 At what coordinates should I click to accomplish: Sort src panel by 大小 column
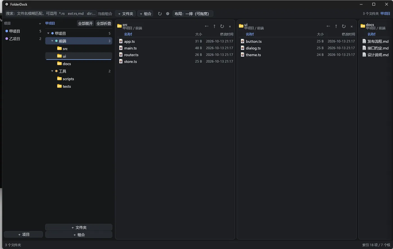[x=198, y=34]
